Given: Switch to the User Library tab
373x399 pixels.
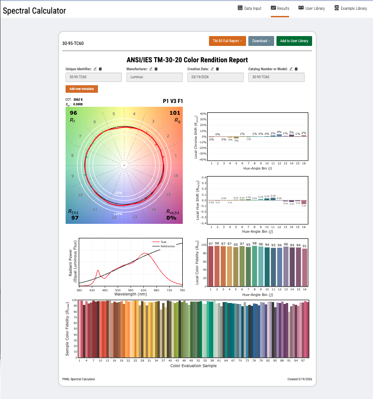Looking at the screenshot, I should pyautogui.click(x=312, y=8).
